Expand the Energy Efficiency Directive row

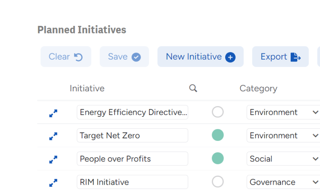53,113
